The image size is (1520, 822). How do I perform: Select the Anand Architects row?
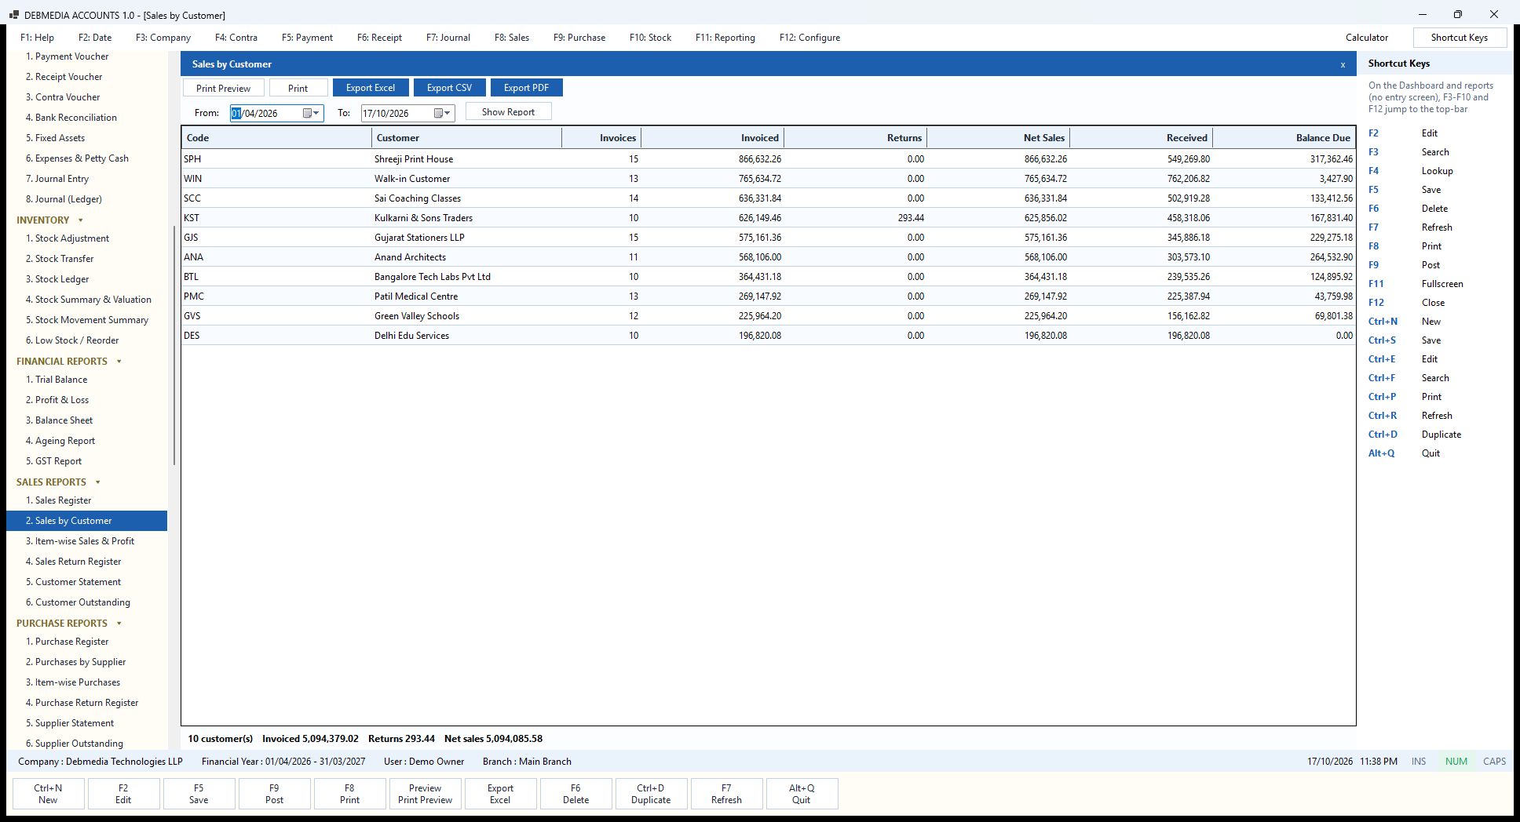click(769, 257)
